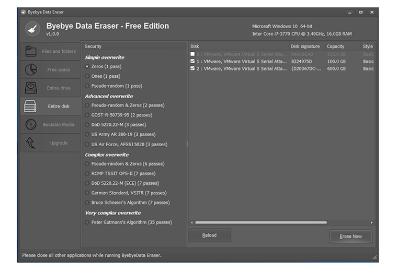This screenshot has width=398, height=271.
Task: Open the Bootable Media section
Action: point(50,124)
